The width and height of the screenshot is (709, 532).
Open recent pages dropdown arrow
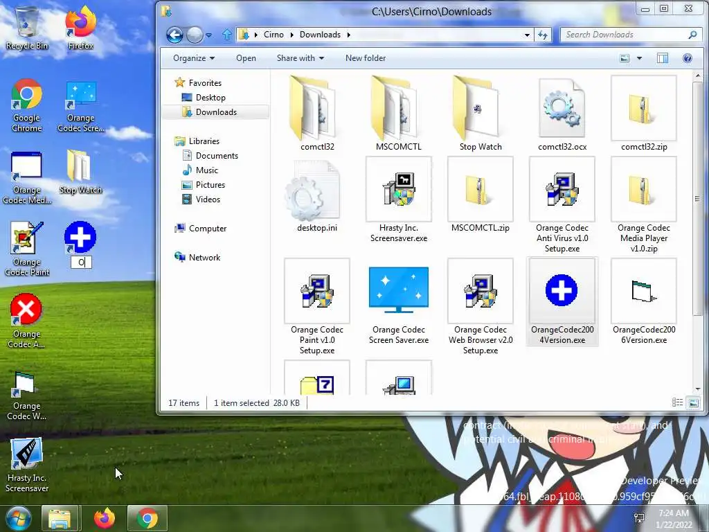coord(208,35)
